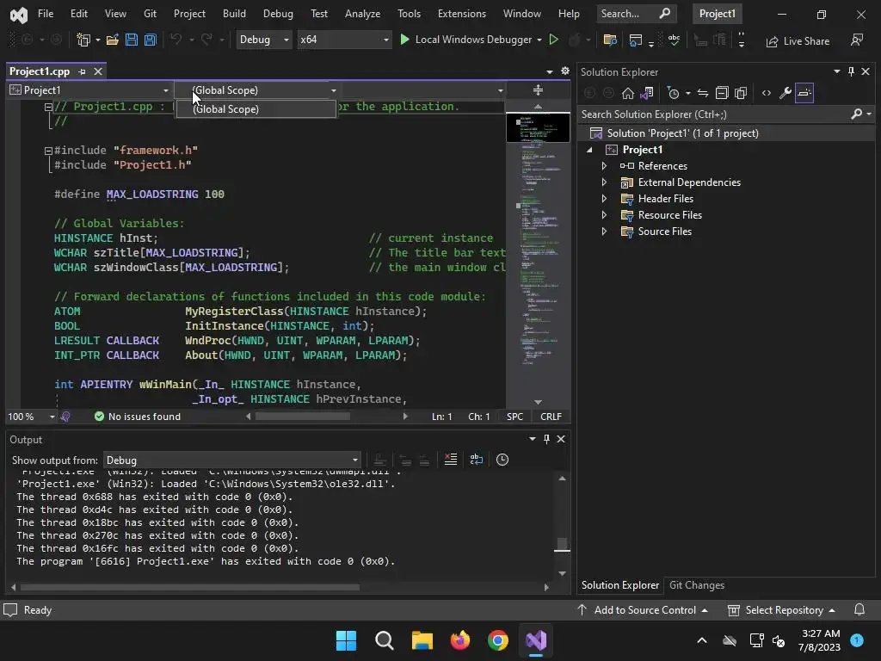This screenshot has height=661, width=881.
Task: Click the New Project toolbar icon
Action: [x=83, y=40]
